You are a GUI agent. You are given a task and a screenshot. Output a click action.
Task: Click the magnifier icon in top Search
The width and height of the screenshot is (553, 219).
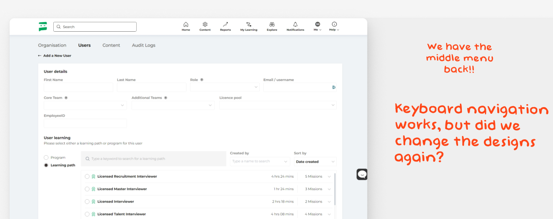59,27
